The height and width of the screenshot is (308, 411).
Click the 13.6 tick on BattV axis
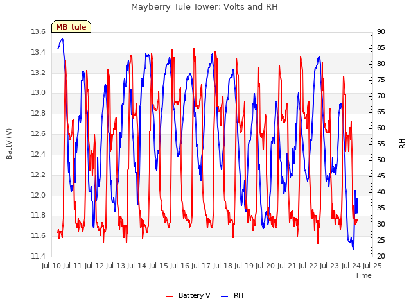click(39, 32)
